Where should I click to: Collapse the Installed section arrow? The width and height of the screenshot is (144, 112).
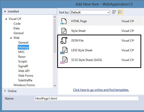click(x=5, y=11)
